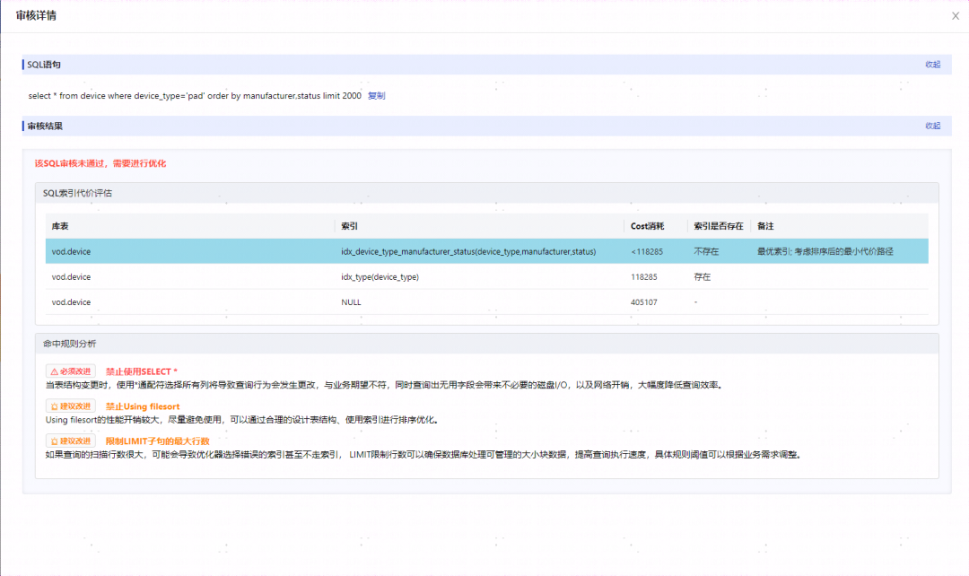
Task: Click the red 该SQL审核未通过 warning message
Action: click(x=100, y=163)
